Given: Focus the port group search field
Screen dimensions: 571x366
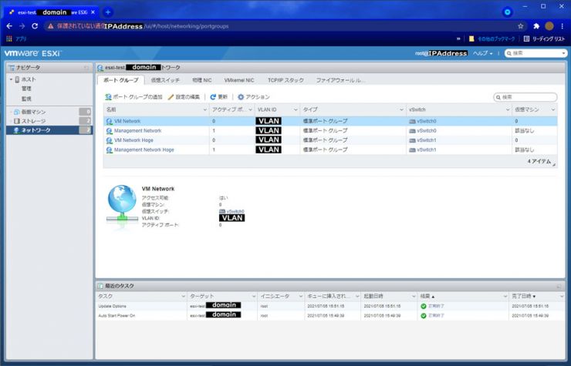Looking at the screenshot, I should (525, 97).
